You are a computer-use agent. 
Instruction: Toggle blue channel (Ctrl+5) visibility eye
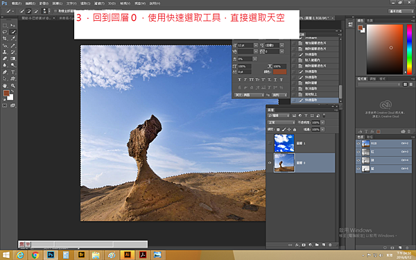click(358, 168)
